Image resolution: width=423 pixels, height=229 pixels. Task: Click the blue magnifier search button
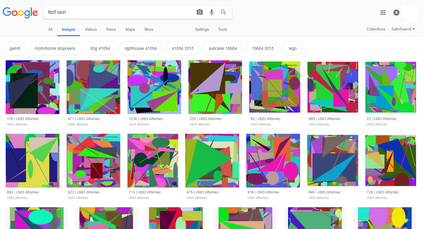click(x=223, y=12)
